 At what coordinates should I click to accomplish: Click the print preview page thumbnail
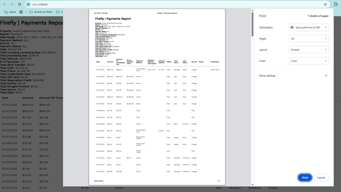click(x=157, y=97)
